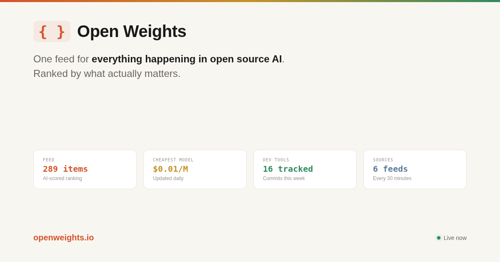Click the Commits this week caption
This screenshot has width=500, height=262.
pyautogui.click(x=284, y=178)
